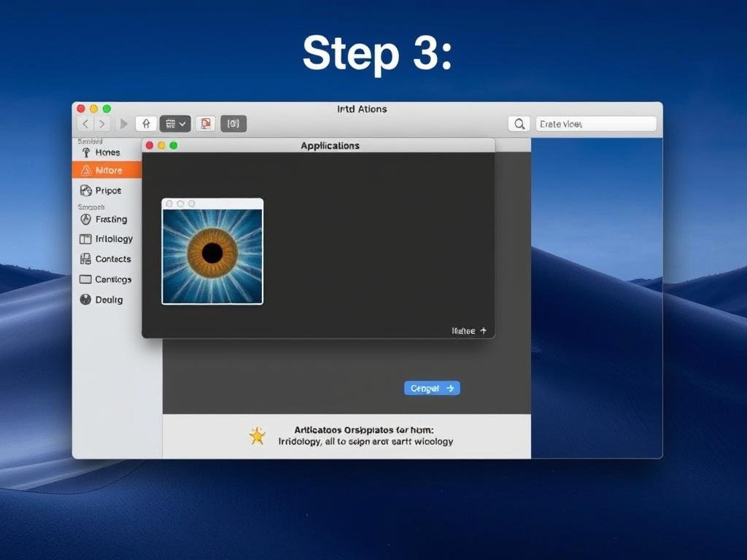
Task: Open the grid view options dropdown
Action: pyautogui.click(x=175, y=124)
